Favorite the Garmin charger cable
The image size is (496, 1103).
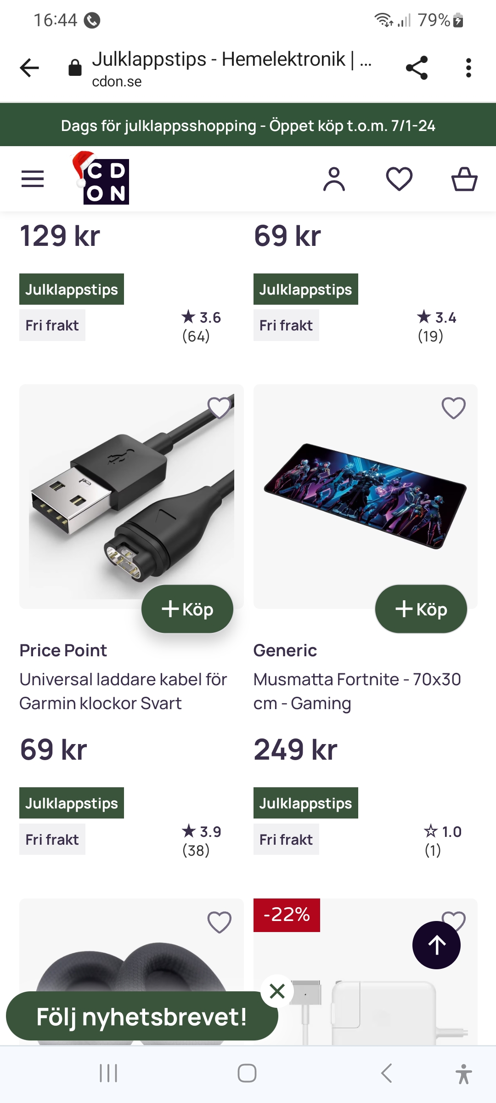tap(219, 408)
